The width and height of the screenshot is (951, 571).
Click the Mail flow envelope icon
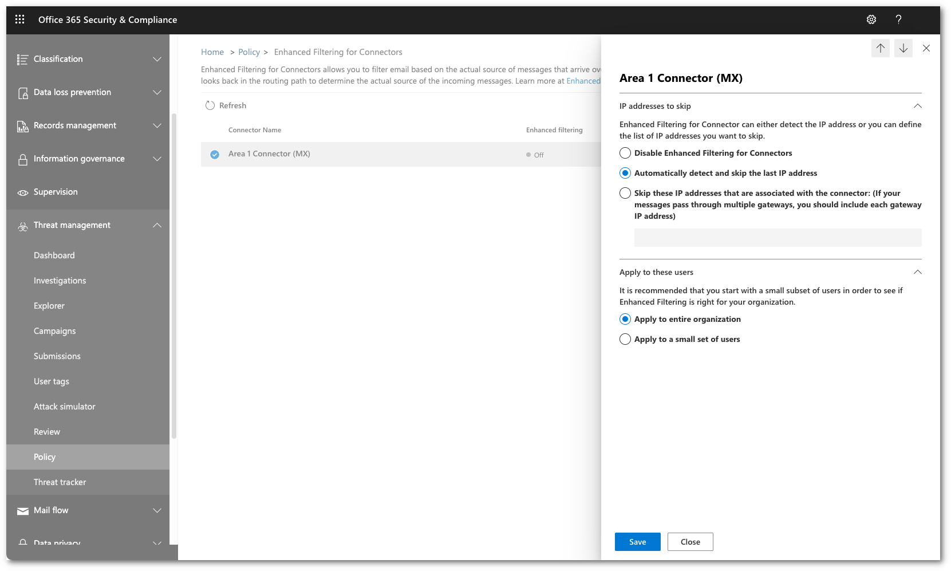pos(22,510)
